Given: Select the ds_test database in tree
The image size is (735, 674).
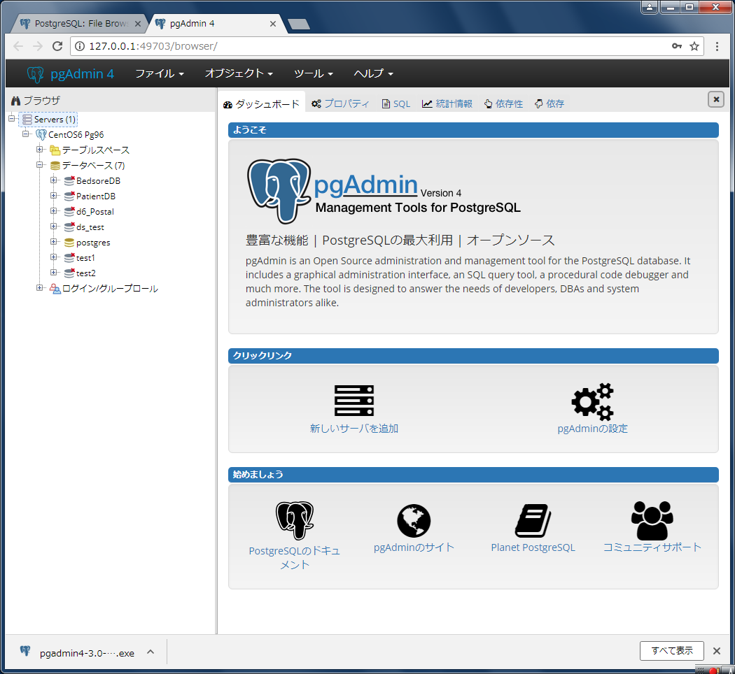Looking at the screenshot, I should click(x=90, y=227).
